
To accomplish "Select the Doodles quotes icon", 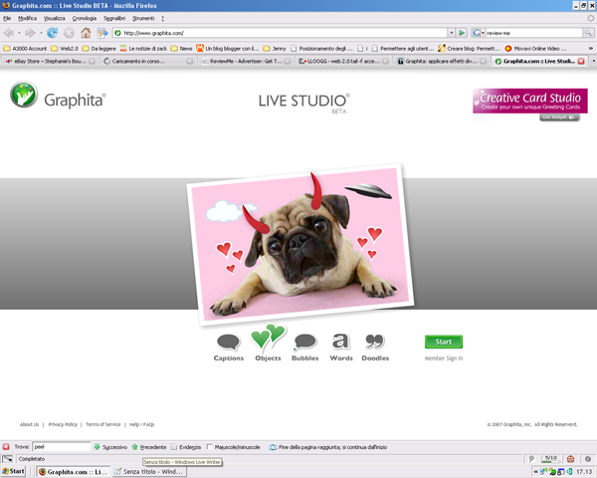I will click(x=375, y=342).
